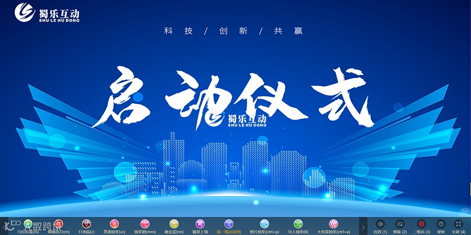Enter 全屏 (4) fullscreen mode
The width and height of the screenshot is (471, 235).
(458, 224)
